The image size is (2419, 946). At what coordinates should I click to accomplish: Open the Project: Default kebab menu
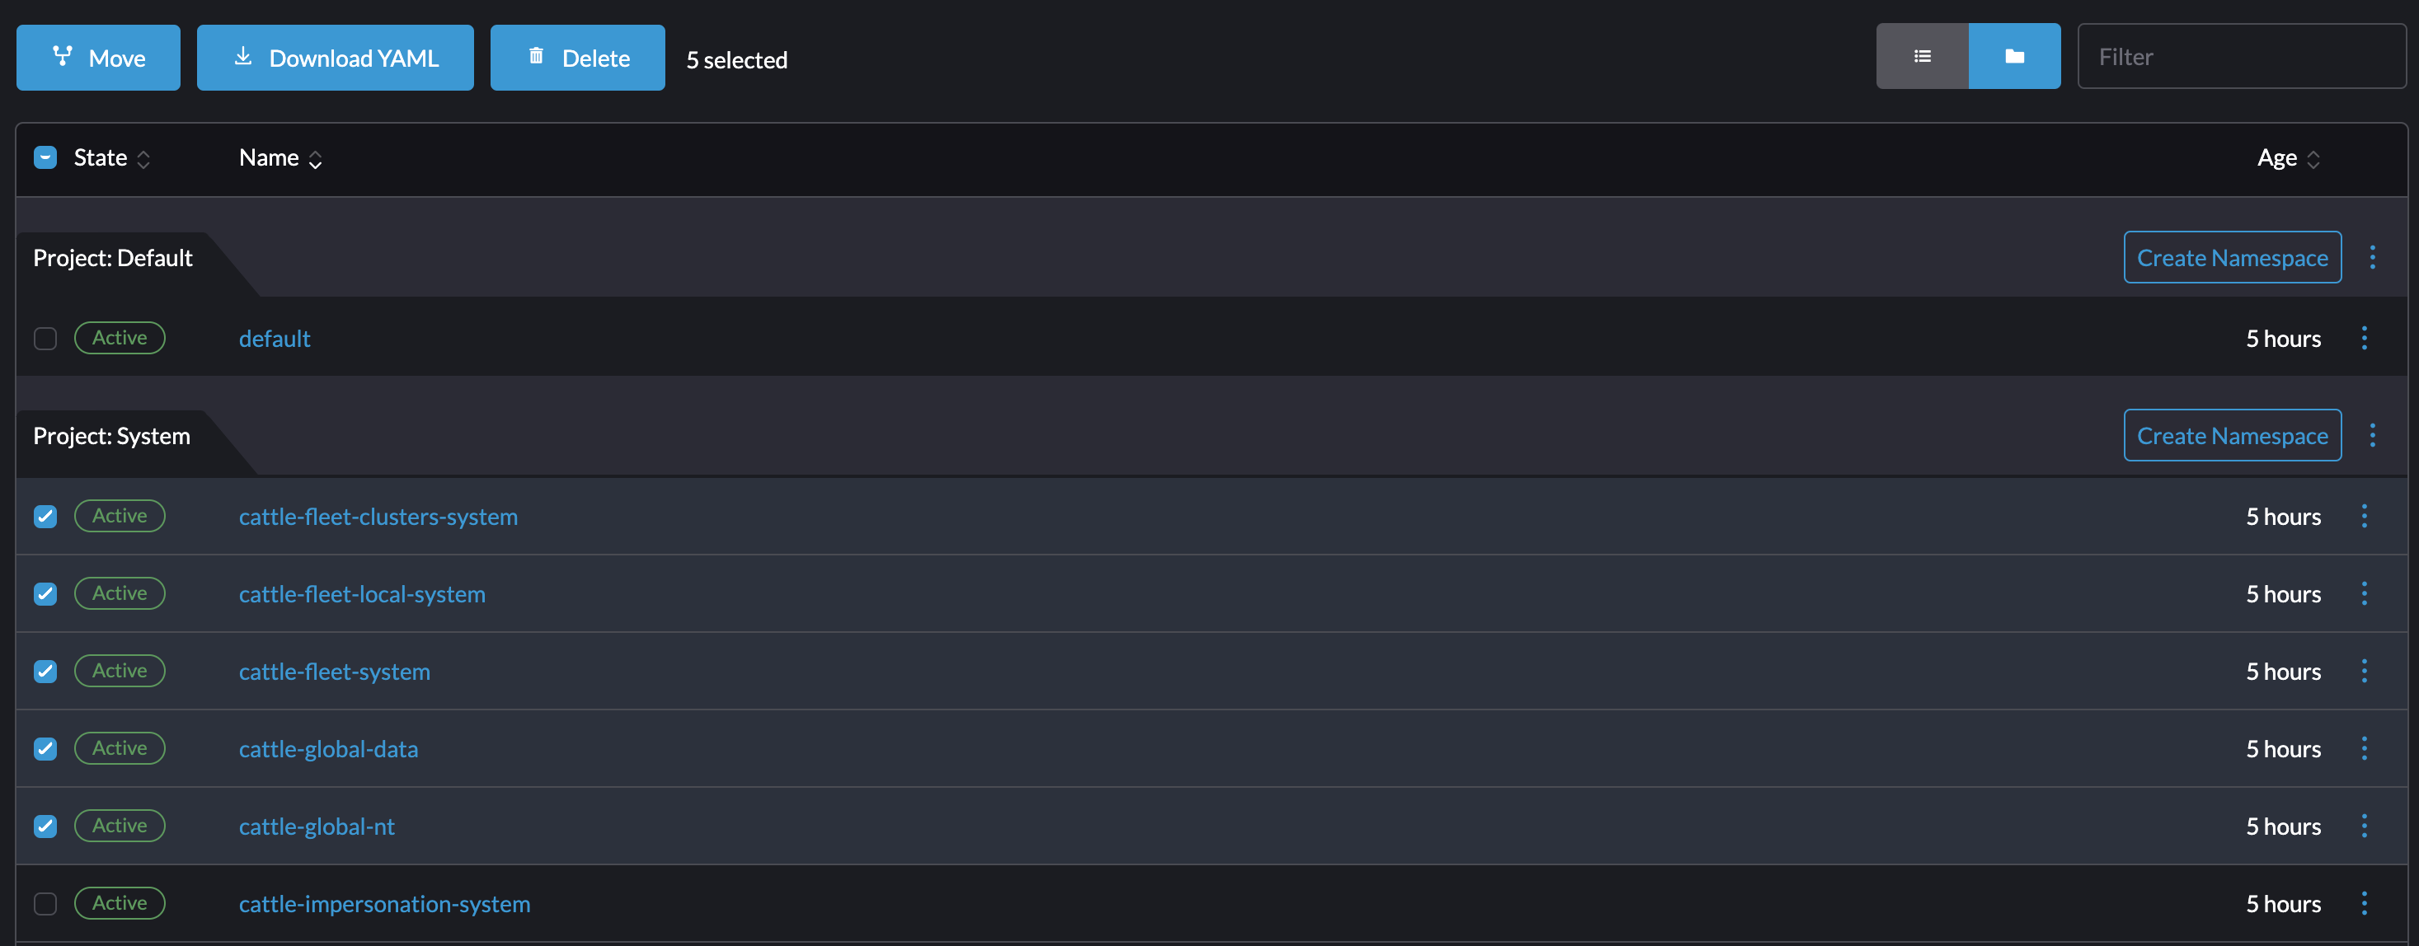[2374, 256]
